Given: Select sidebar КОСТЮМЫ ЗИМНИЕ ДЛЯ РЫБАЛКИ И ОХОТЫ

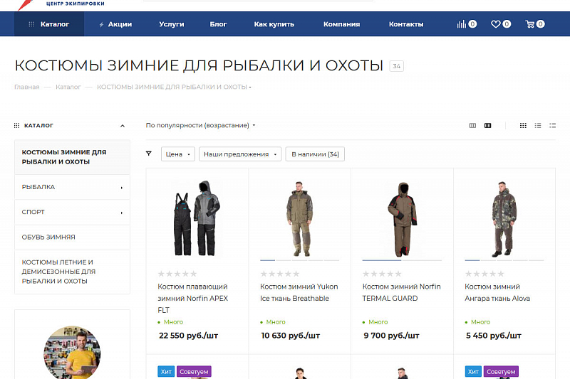Looking at the screenshot, I should pyautogui.click(x=73, y=157).
